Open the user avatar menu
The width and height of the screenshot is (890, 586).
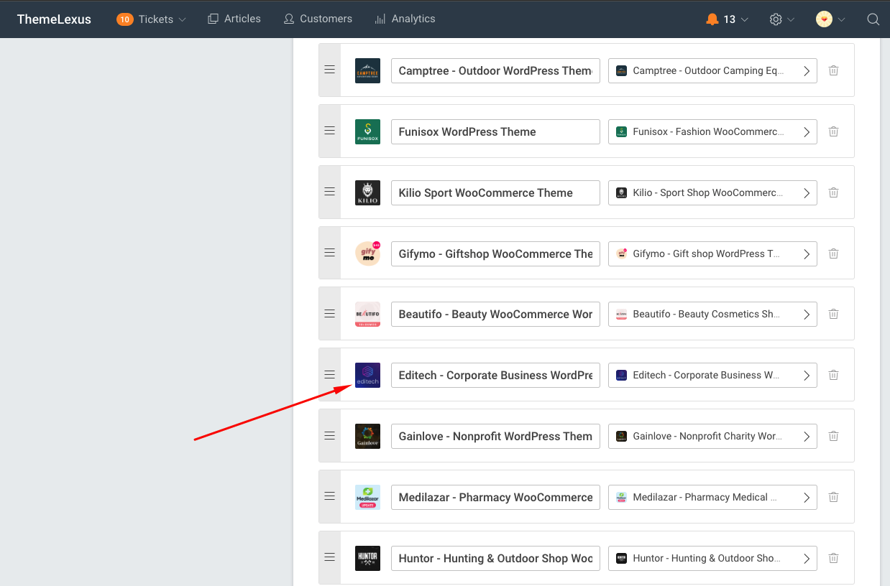pos(824,19)
